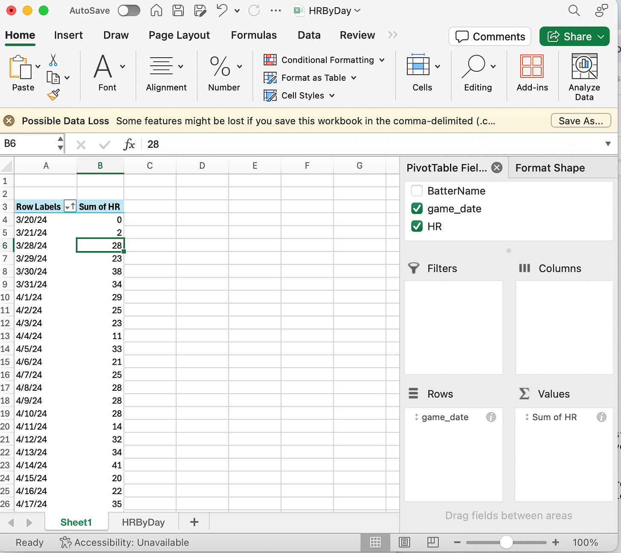Image resolution: width=621 pixels, height=553 pixels.
Task: Click the Copy icon
Action: click(53, 78)
